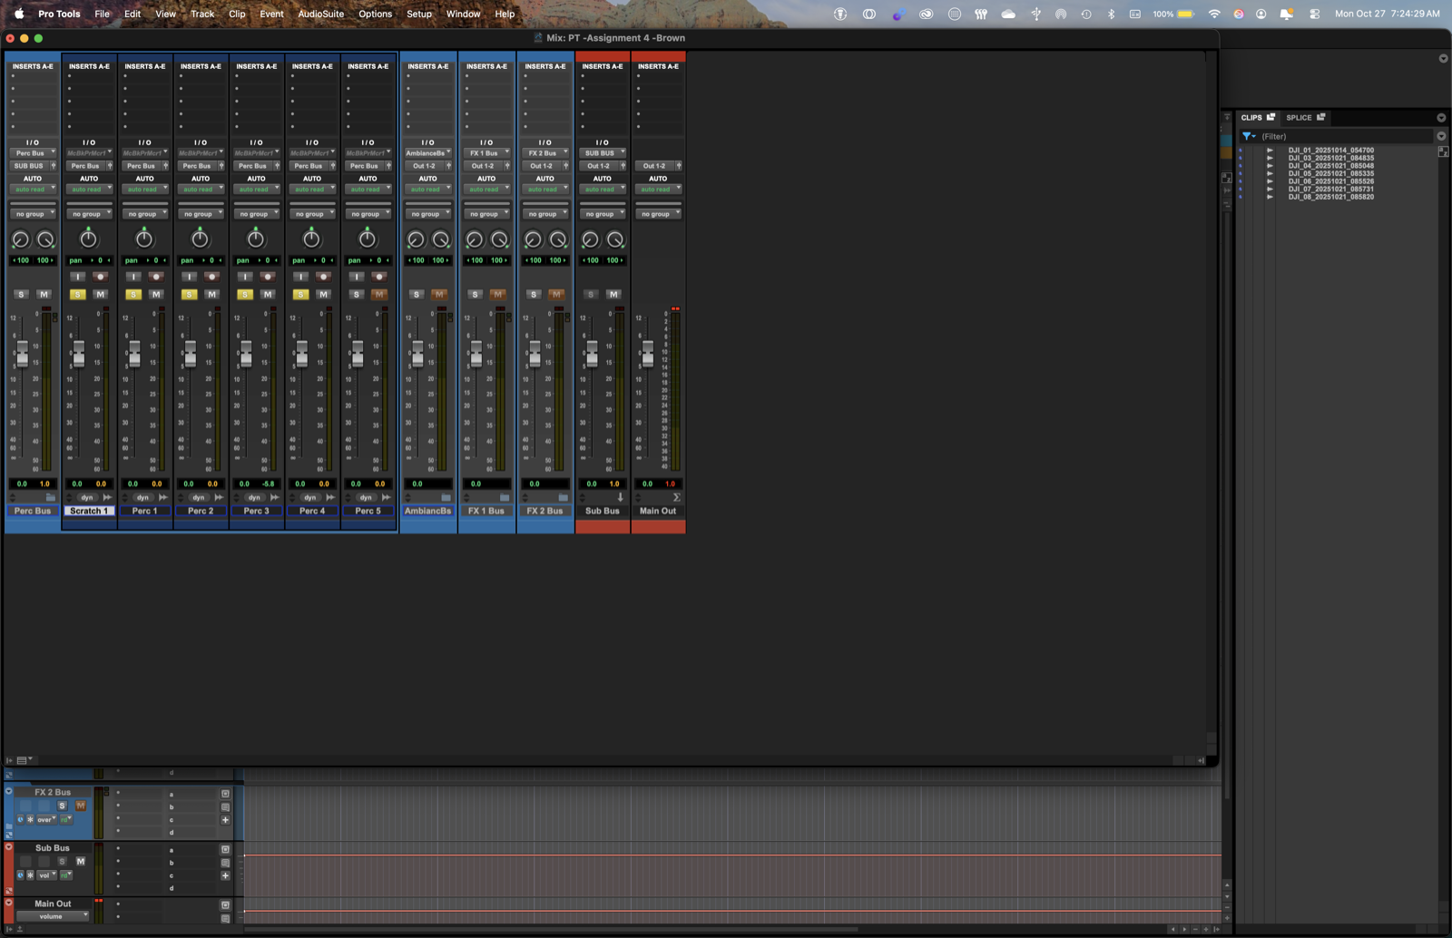Open Perc Bus input selector dropdown
The width and height of the screenshot is (1452, 938).
point(33,153)
